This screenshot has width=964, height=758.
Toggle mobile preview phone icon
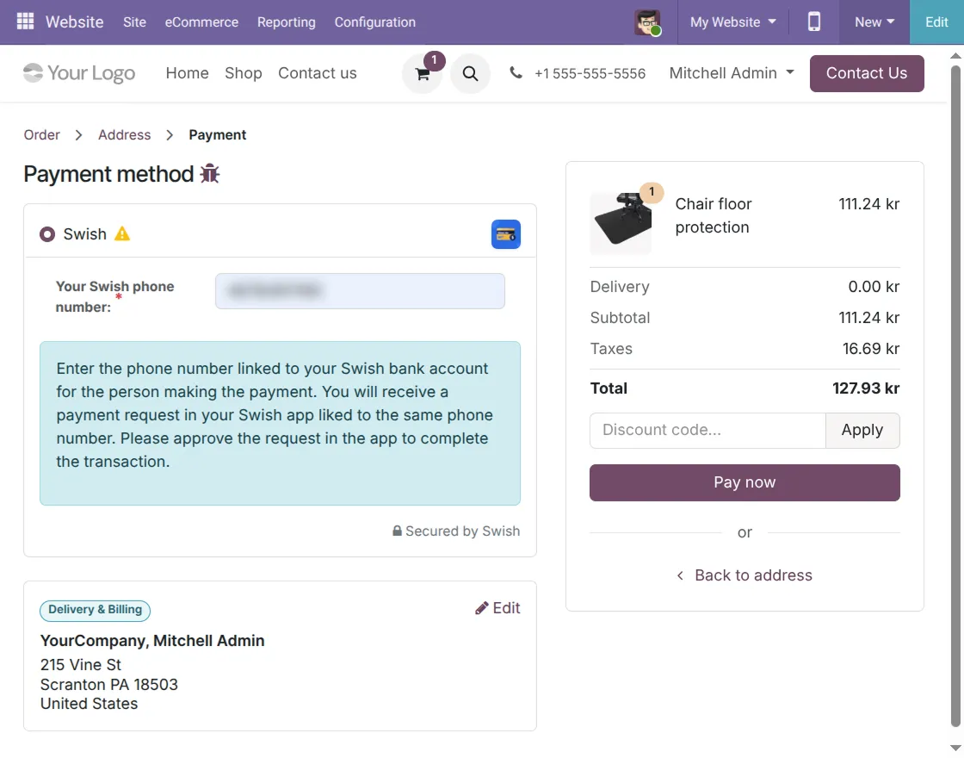click(814, 22)
